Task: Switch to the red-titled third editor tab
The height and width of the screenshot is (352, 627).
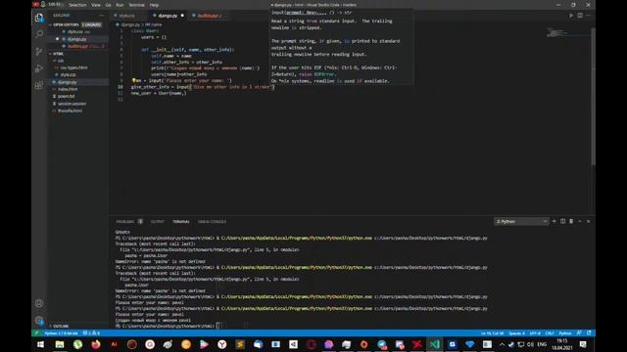Action: [208, 16]
